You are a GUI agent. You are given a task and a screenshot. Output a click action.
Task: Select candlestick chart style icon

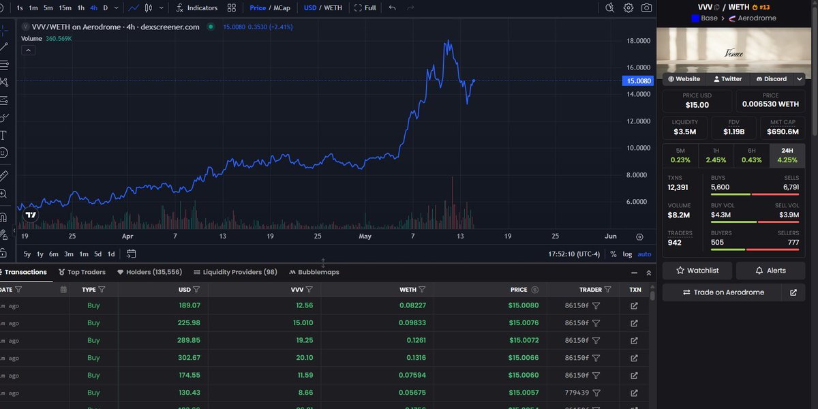point(150,8)
